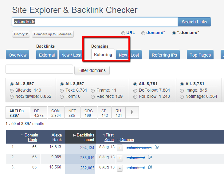Open preview icon next to zalando.nl
Image resolution: width=224 pixels, height=174 pixels.
[150, 157]
